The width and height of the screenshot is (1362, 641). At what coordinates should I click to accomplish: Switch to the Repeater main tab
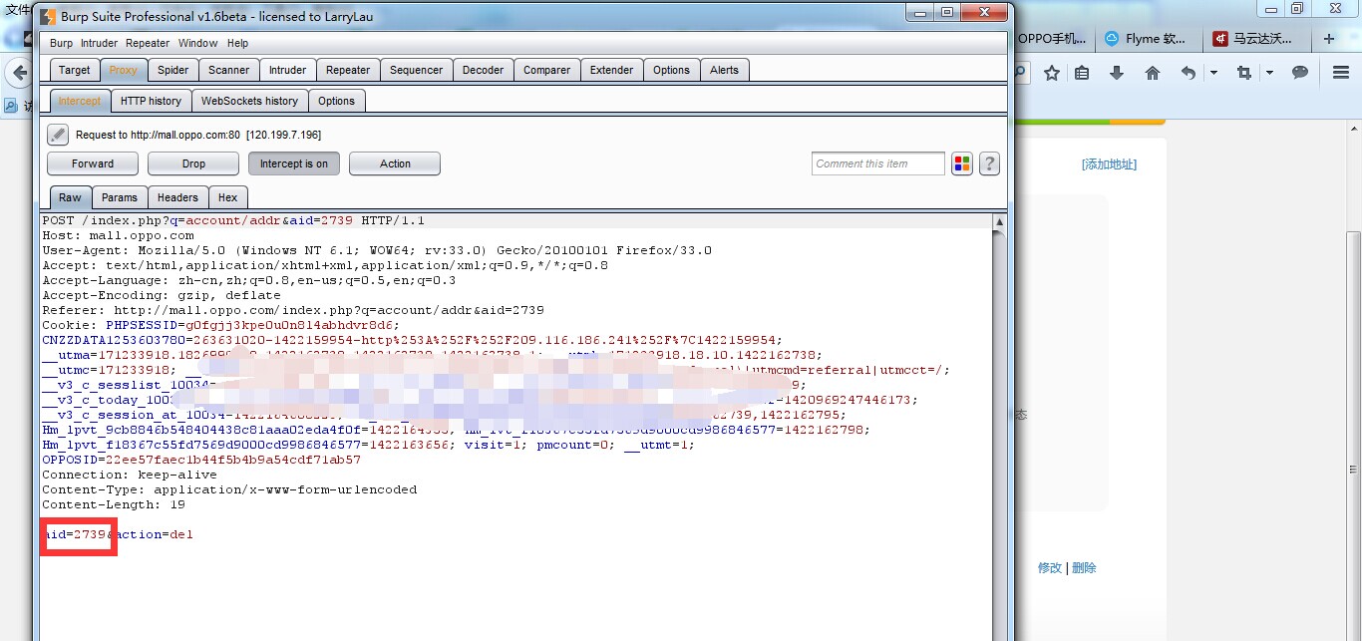point(348,70)
